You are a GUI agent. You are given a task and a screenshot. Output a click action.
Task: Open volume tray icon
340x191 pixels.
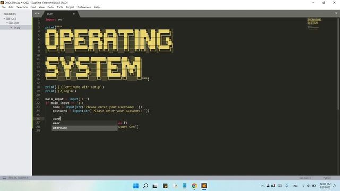[308, 186]
